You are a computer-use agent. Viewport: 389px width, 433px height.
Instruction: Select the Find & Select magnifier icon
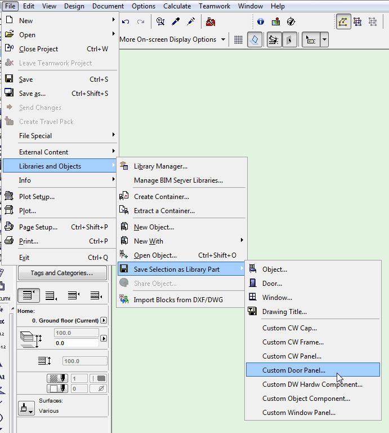[160, 21]
